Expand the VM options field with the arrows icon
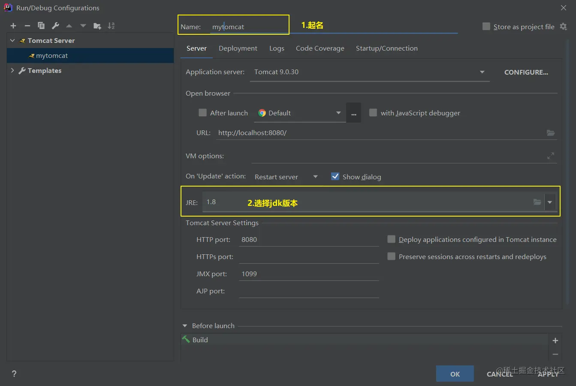 pos(551,156)
